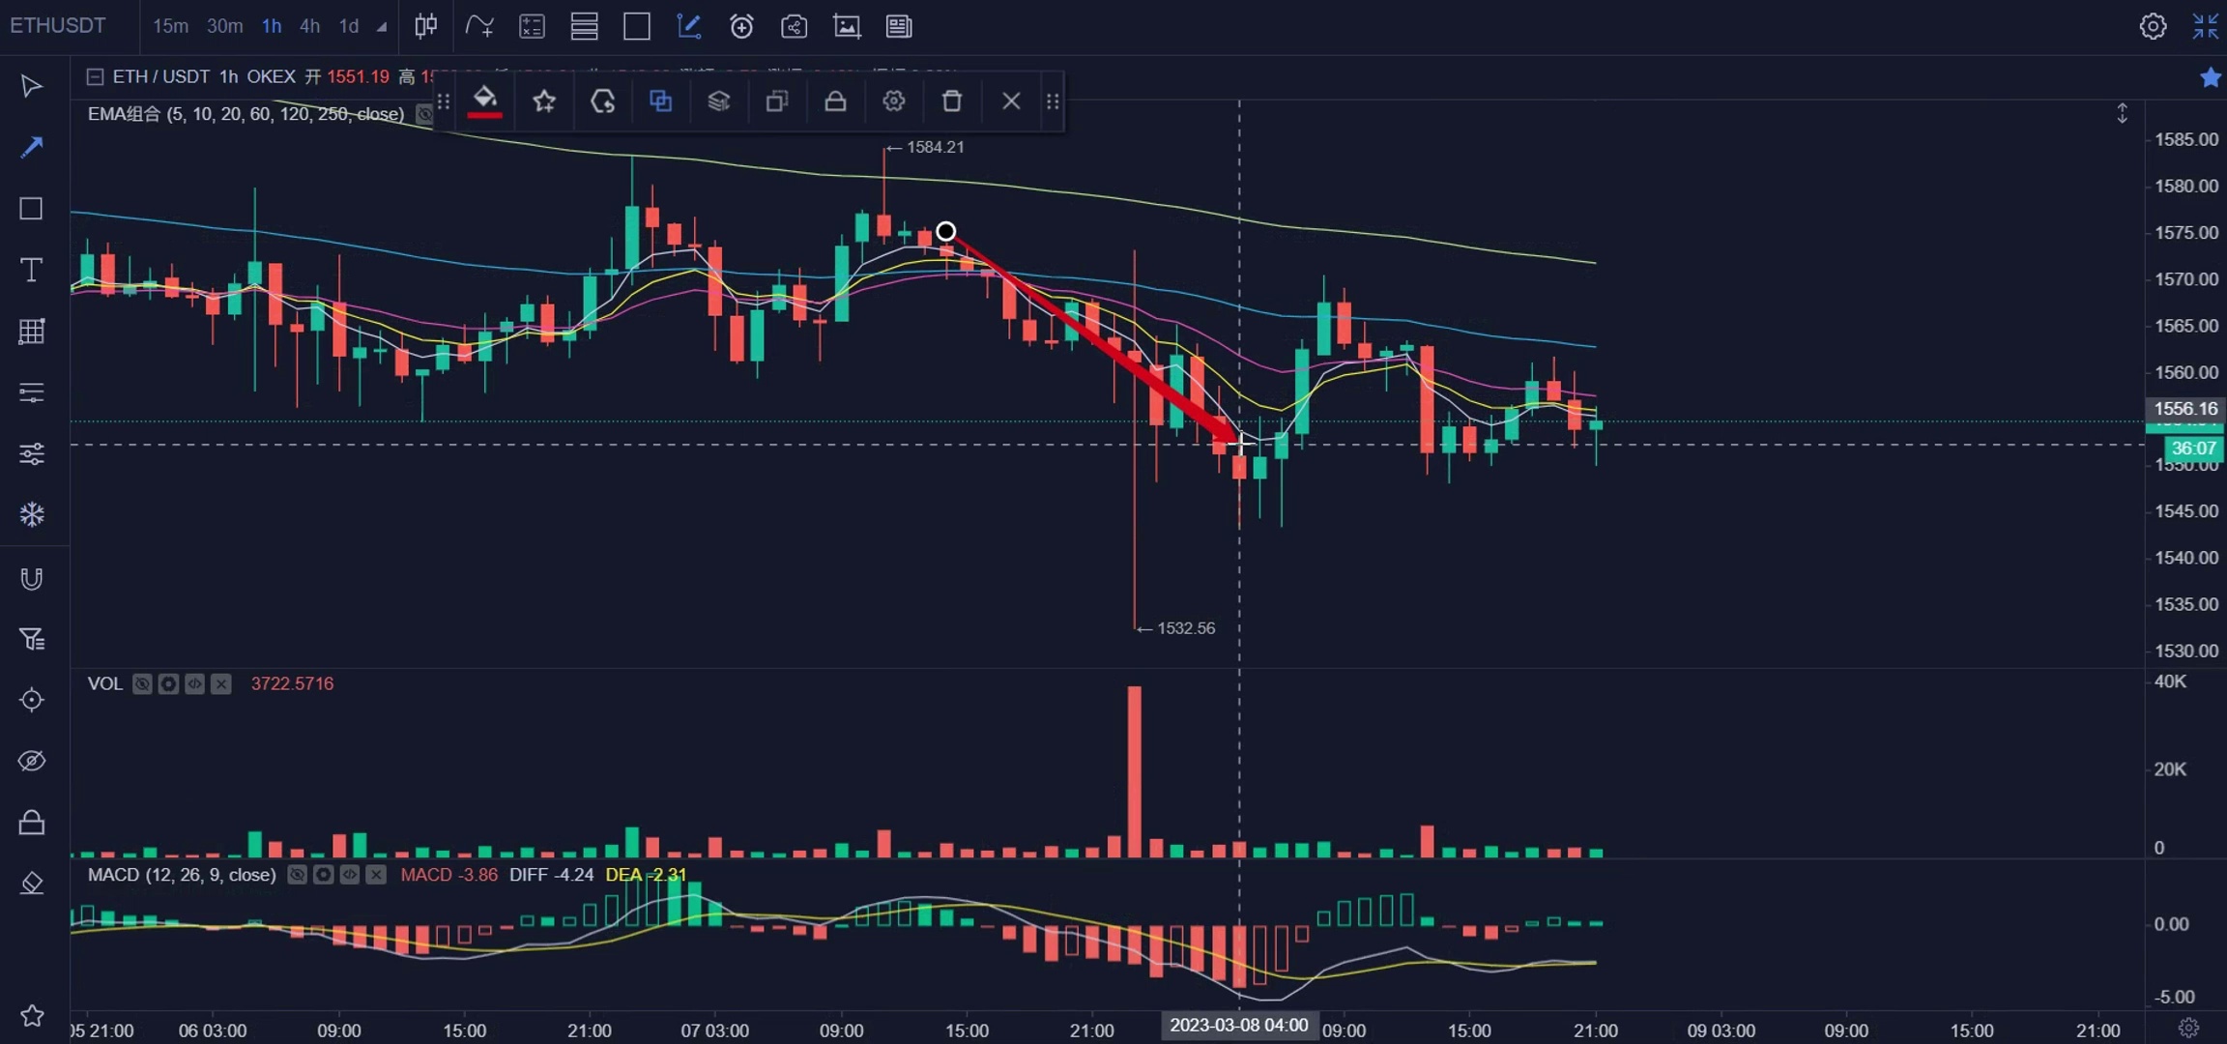
Task: Toggle hide-all-drawings eye in left sidebar
Action: coord(31,761)
